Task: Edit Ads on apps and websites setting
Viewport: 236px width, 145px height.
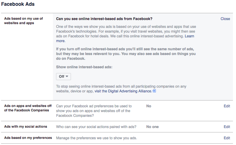Action: pyautogui.click(x=227, y=106)
